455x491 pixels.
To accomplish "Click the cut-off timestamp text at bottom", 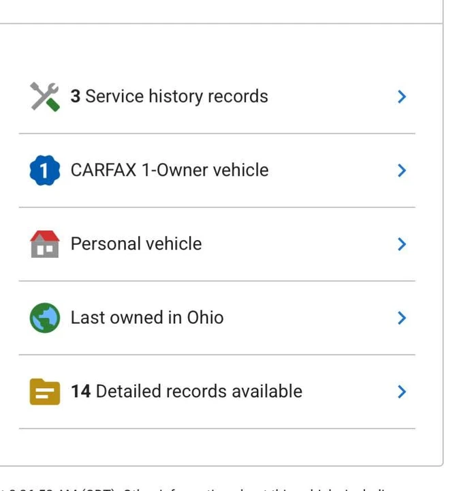I will click(194, 488).
